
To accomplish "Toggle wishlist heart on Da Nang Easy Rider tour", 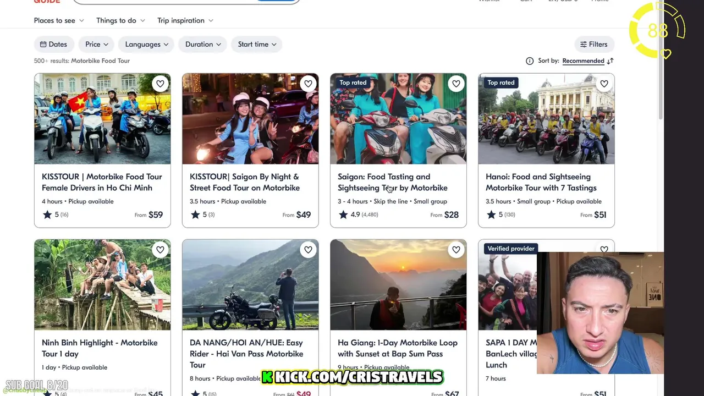I will coord(308,250).
